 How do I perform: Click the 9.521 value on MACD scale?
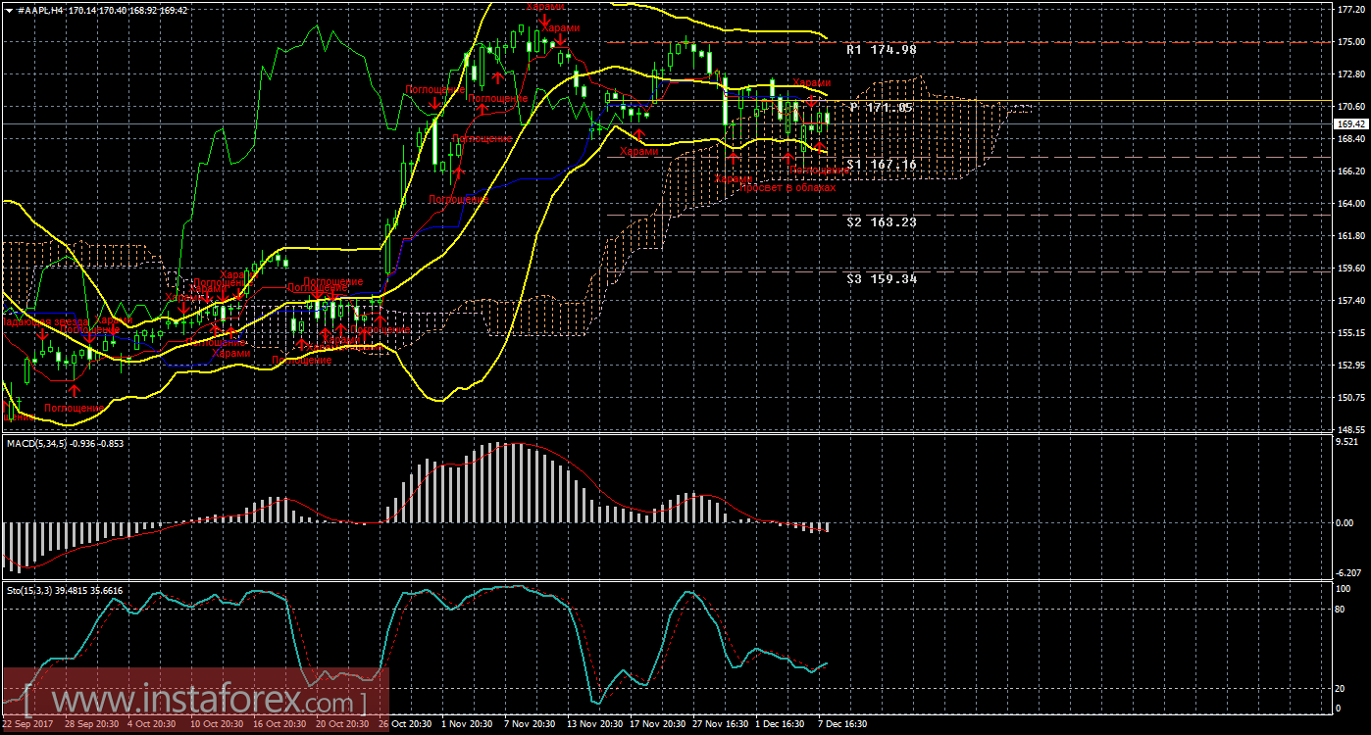1348,443
